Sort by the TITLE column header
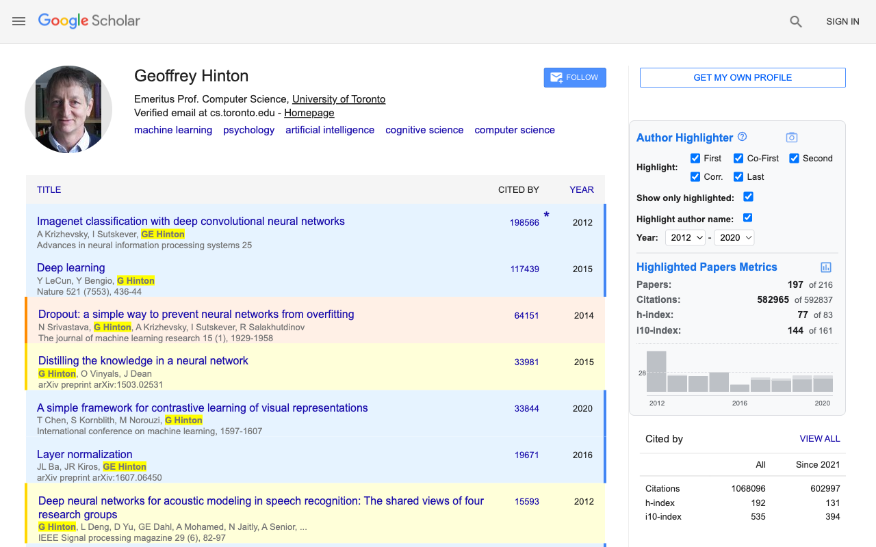This screenshot has width=876, height=547. (x=49, y=189)
